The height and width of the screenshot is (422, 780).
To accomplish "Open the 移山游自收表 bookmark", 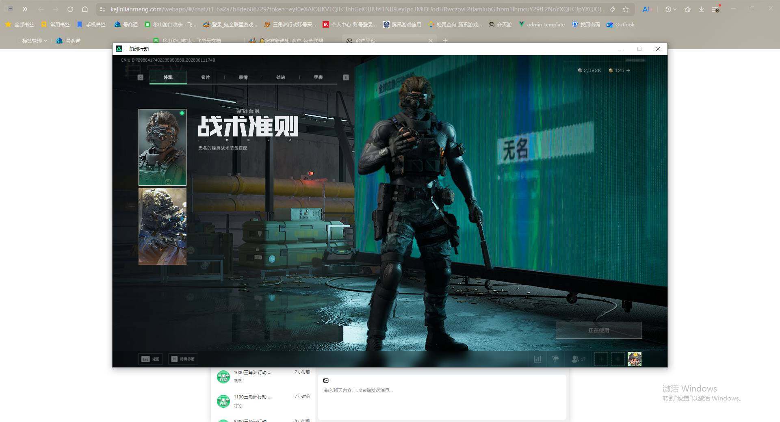I will pyautogui.click(x=170, y=24).
